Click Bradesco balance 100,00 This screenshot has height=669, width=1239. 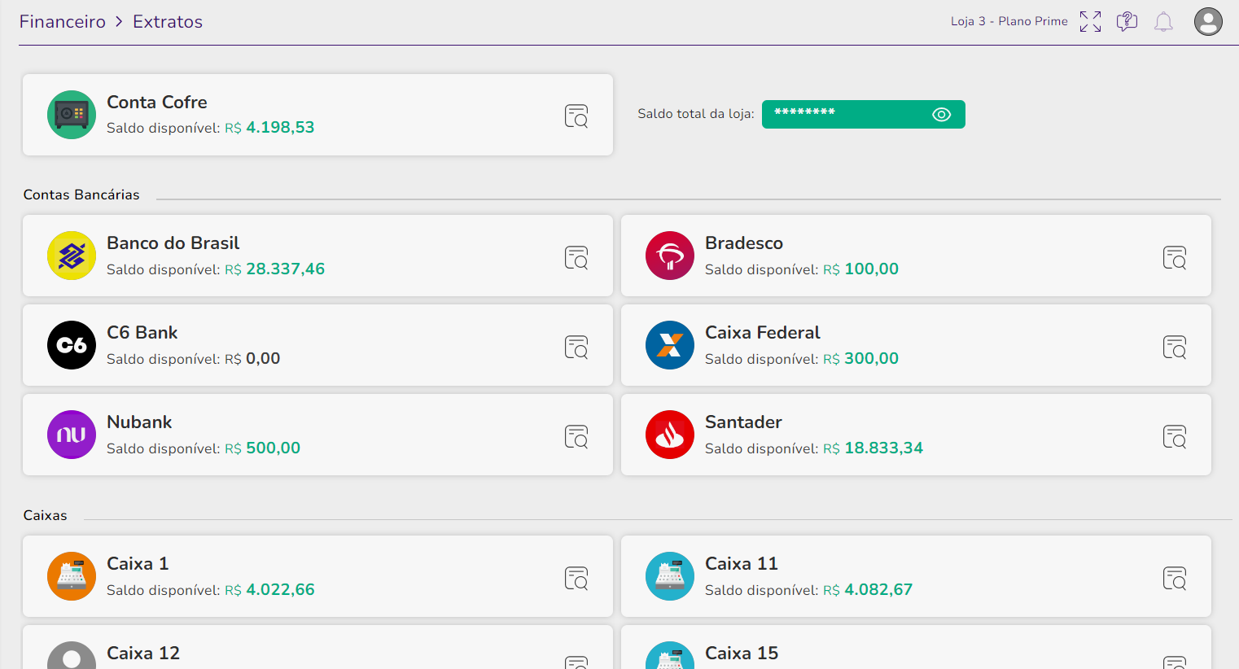click(872, 269)
